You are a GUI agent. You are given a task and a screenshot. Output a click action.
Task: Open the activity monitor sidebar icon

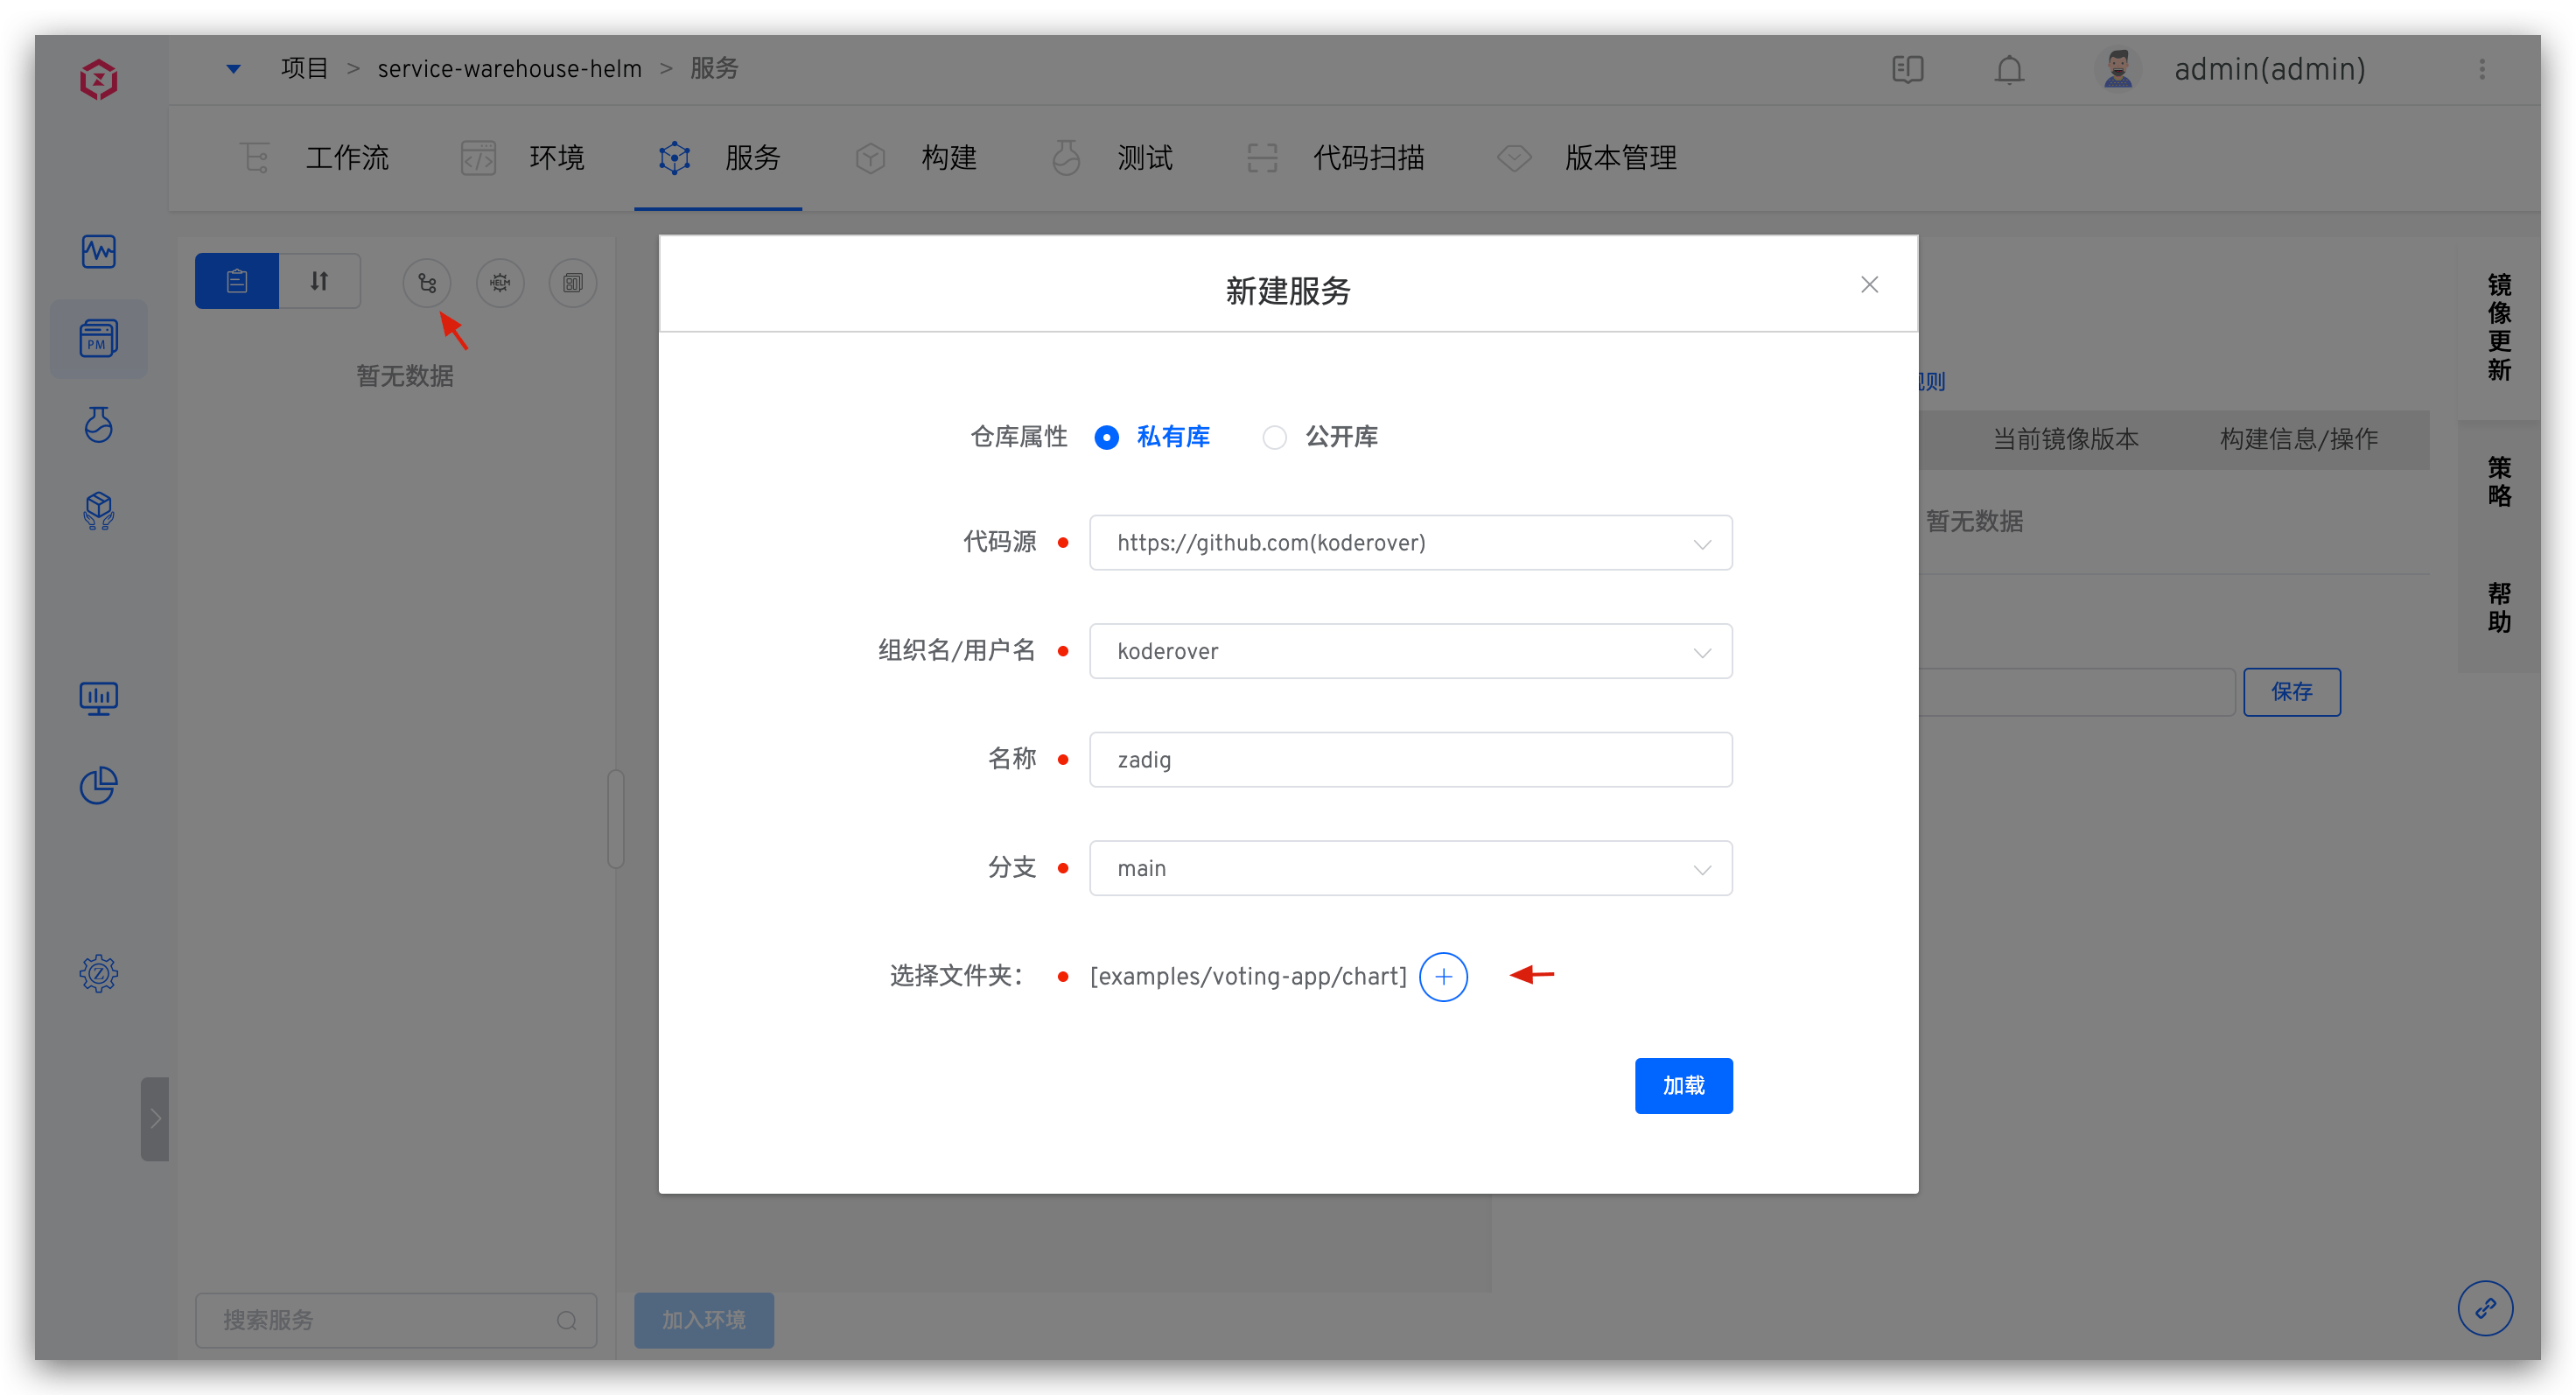98,250
